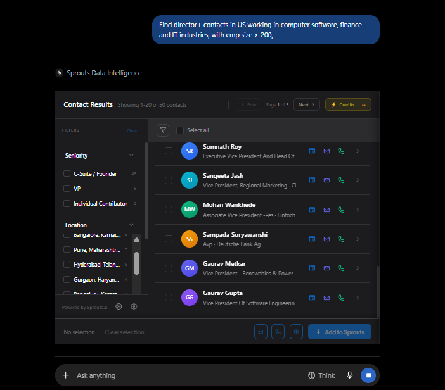The width and height of the screenshot is (445, 390).
Task: Click the Prev page button
Action: (x=248, y=104)
